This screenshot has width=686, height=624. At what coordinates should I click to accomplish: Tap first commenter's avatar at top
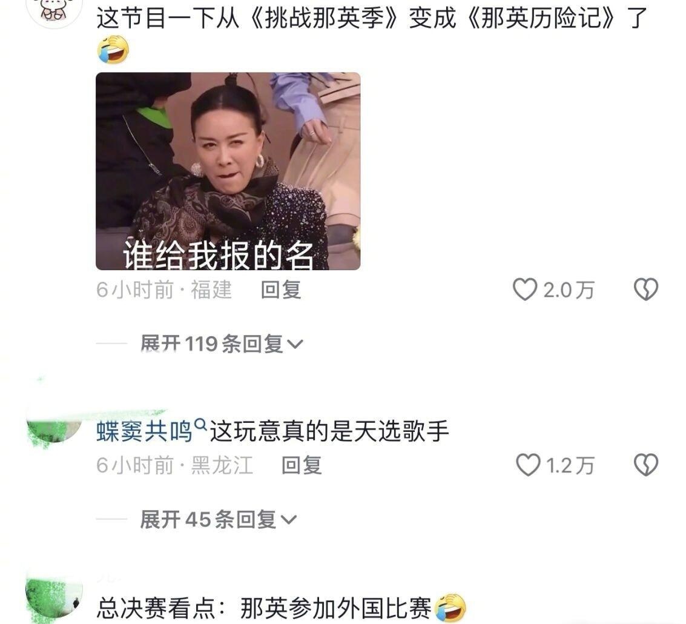pos(54,11)
